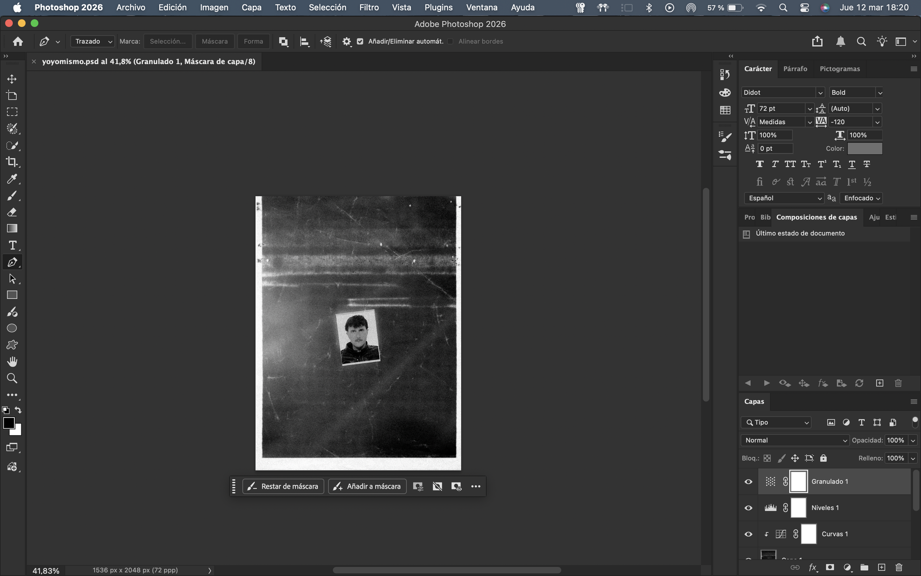Select the Zoom tool
The image size is (921, 576).
pos(12,378)
